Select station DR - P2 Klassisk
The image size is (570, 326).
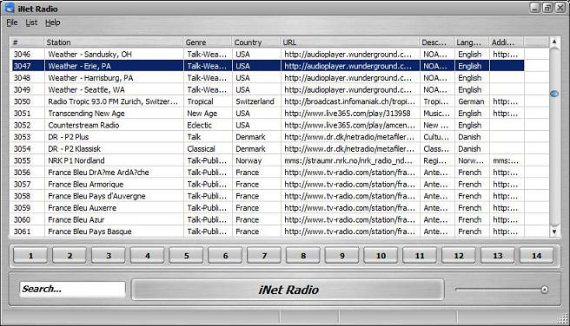pos(74,148)
